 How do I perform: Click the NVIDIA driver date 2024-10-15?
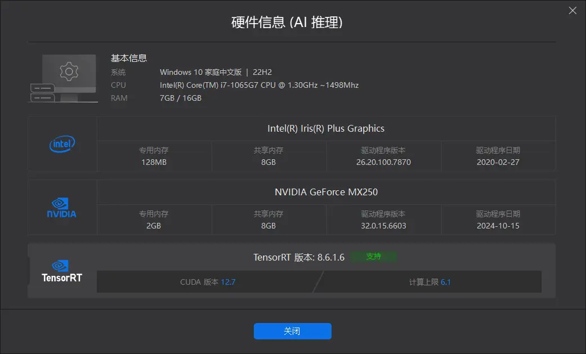pos(498,226)
